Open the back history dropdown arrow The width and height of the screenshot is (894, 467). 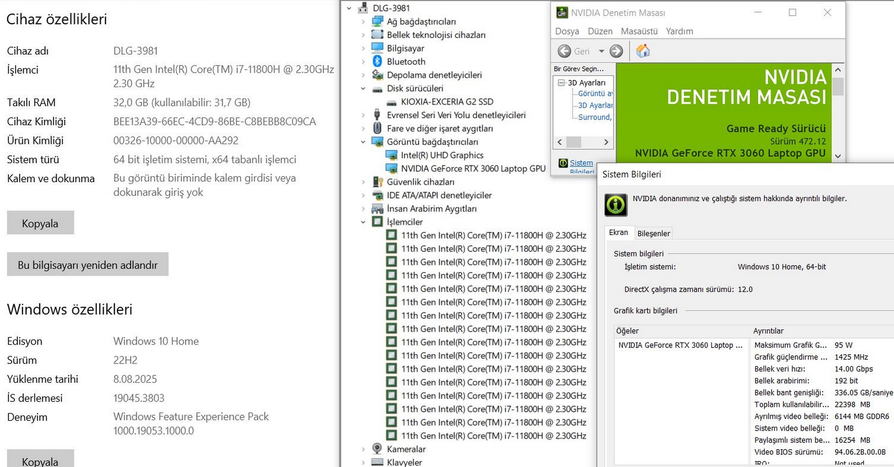[601, 51]
